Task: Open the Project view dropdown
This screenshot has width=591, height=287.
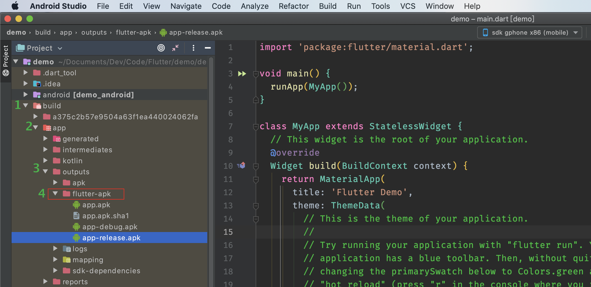Action: coord(40,48)
